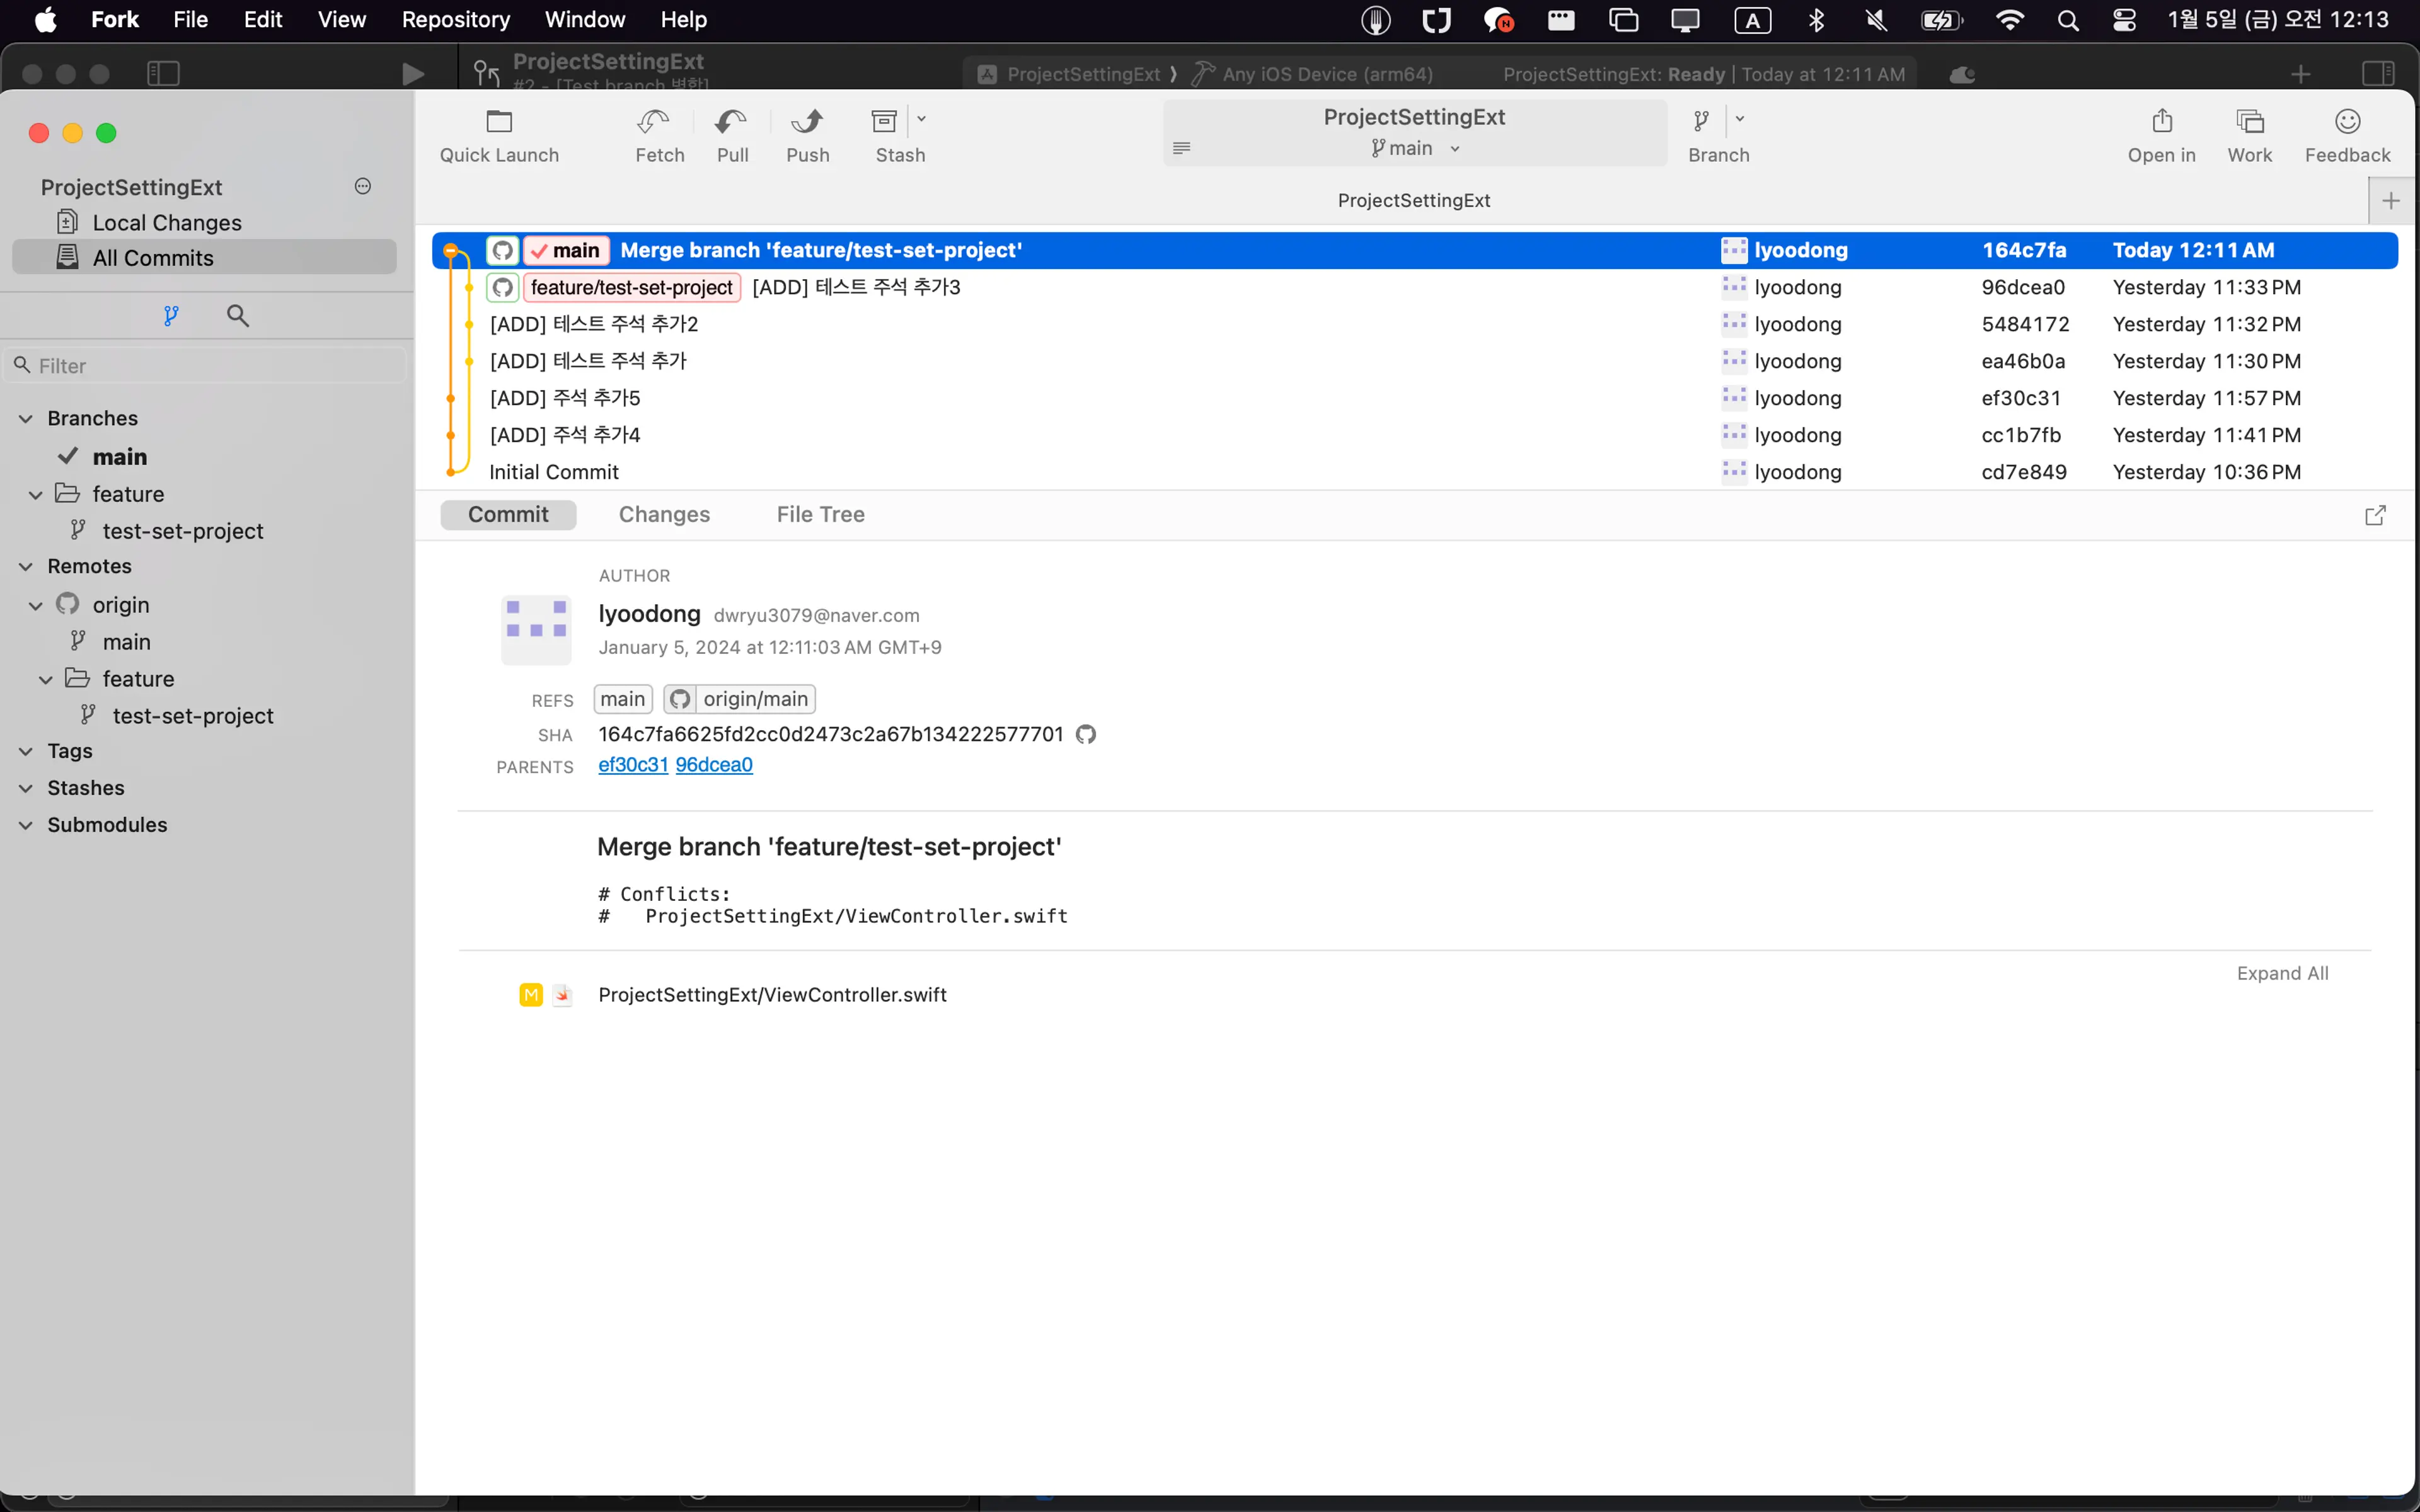Click lyoodong author avatar

pyautogui.click(x=536, y=630)
